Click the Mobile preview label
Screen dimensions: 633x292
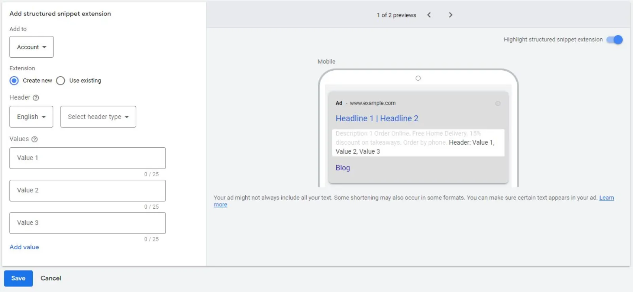(326, 62)
